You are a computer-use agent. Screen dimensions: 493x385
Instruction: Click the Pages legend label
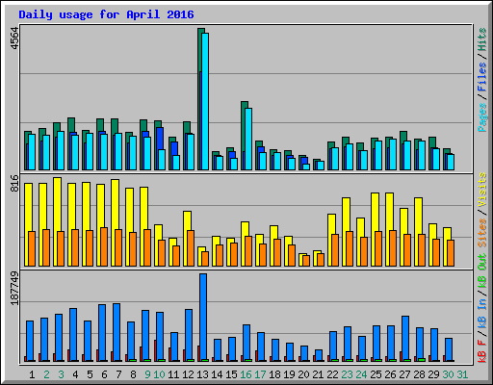(482, 117)
